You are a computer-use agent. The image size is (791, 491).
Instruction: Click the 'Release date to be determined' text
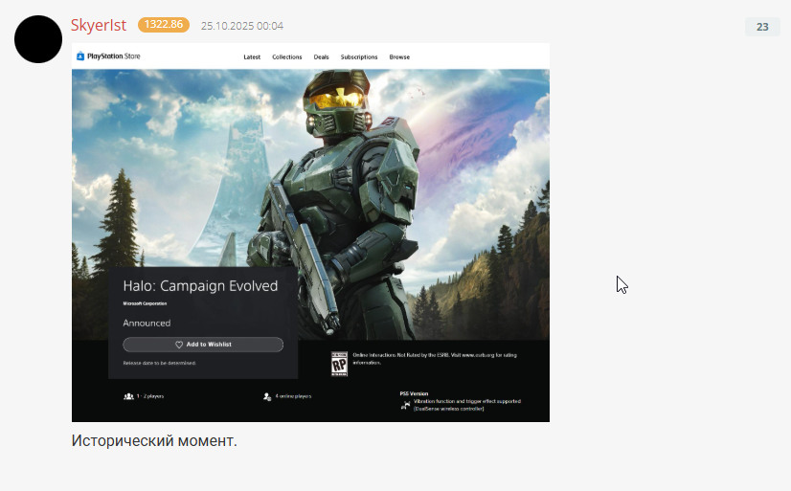[159, 363]
